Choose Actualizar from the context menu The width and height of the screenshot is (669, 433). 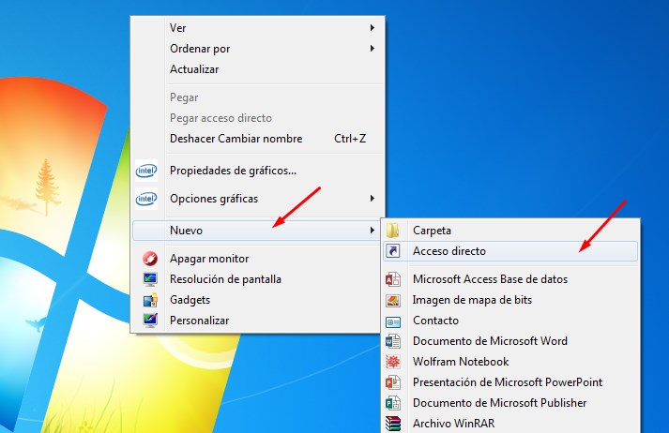257,69
